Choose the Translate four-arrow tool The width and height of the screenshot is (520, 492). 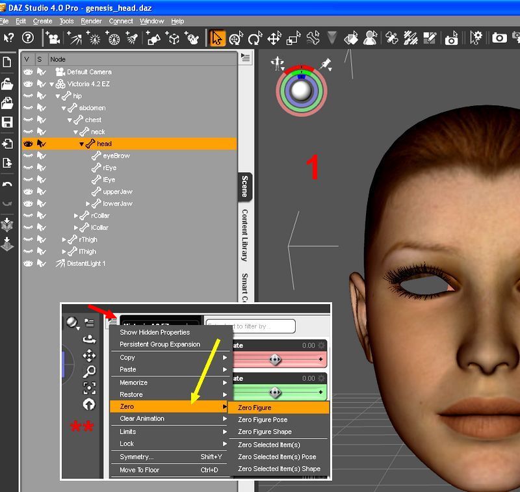(274, 38)
